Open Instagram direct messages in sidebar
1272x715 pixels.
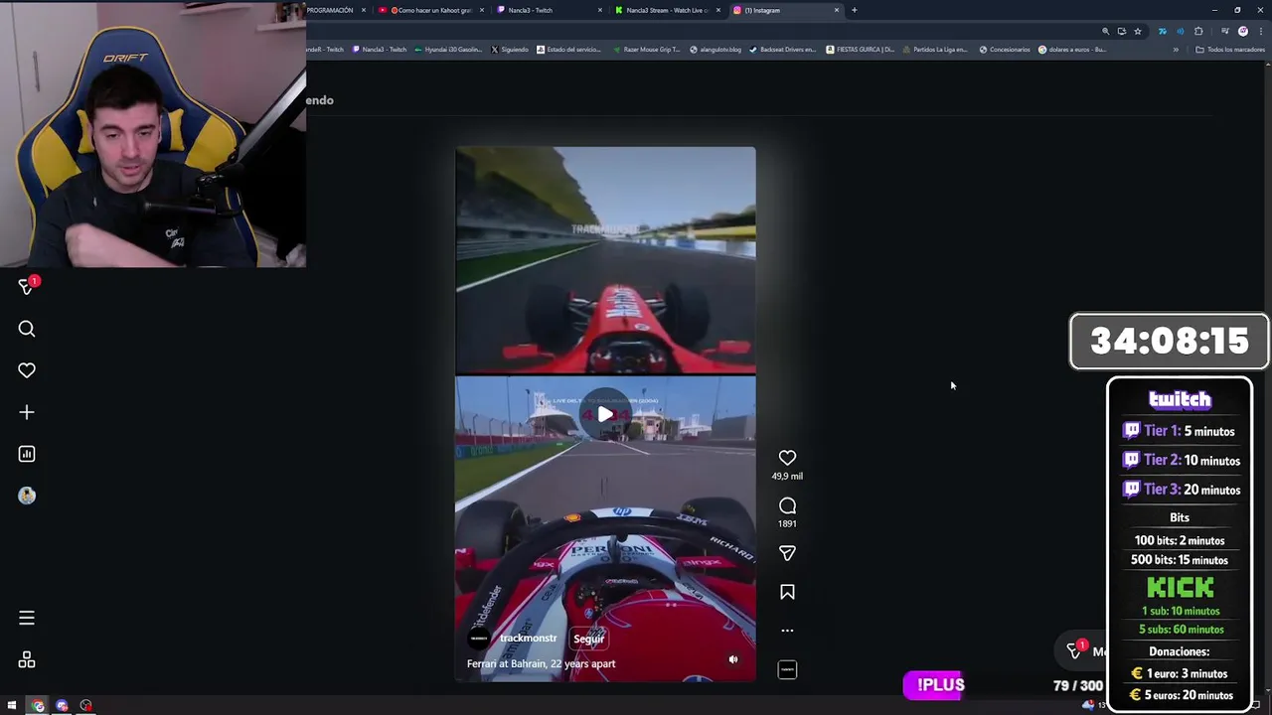point(27,287)
